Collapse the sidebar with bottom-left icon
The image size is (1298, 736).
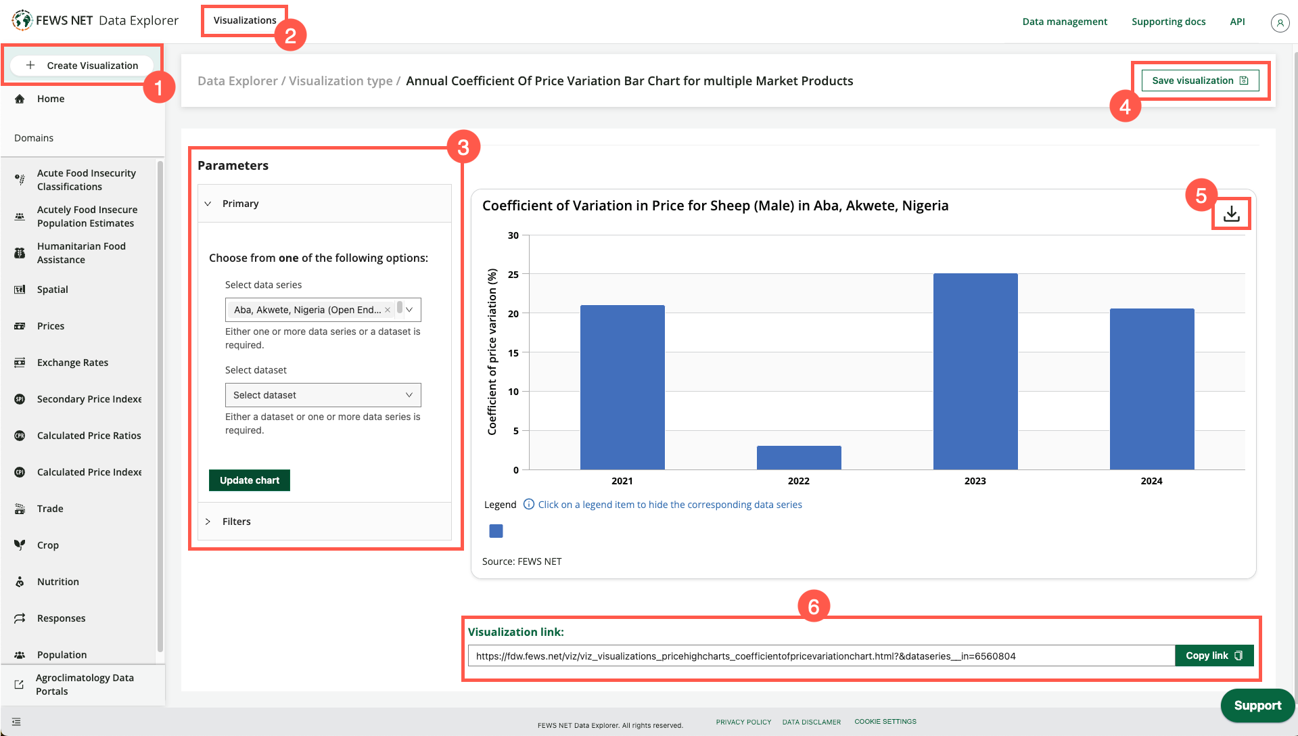[16, 721]
